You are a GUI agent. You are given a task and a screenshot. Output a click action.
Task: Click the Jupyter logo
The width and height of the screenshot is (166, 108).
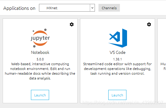(40, 38)
